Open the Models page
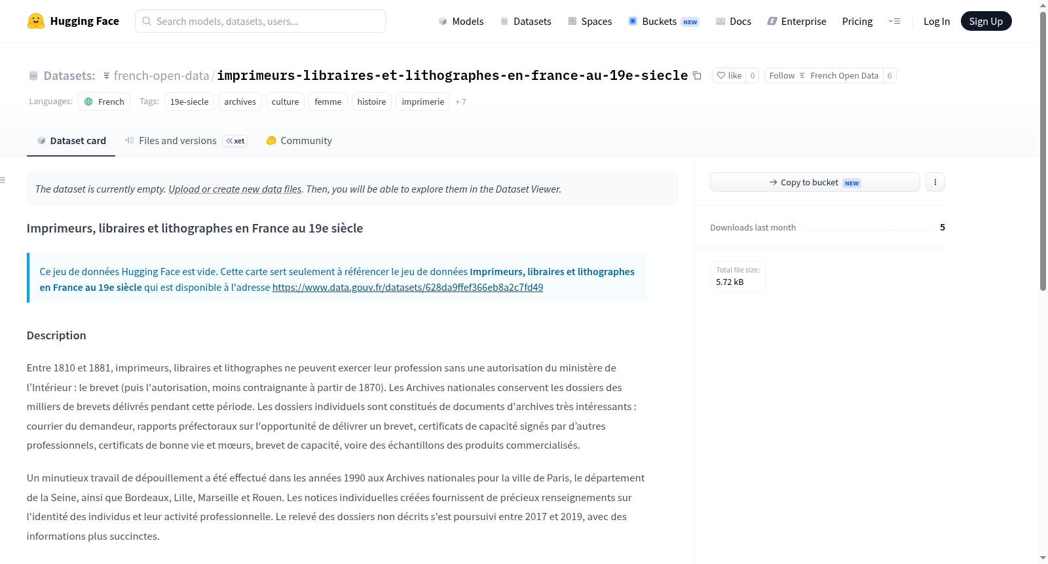Viewport: 1048px width, 564px height. (461, 22)
